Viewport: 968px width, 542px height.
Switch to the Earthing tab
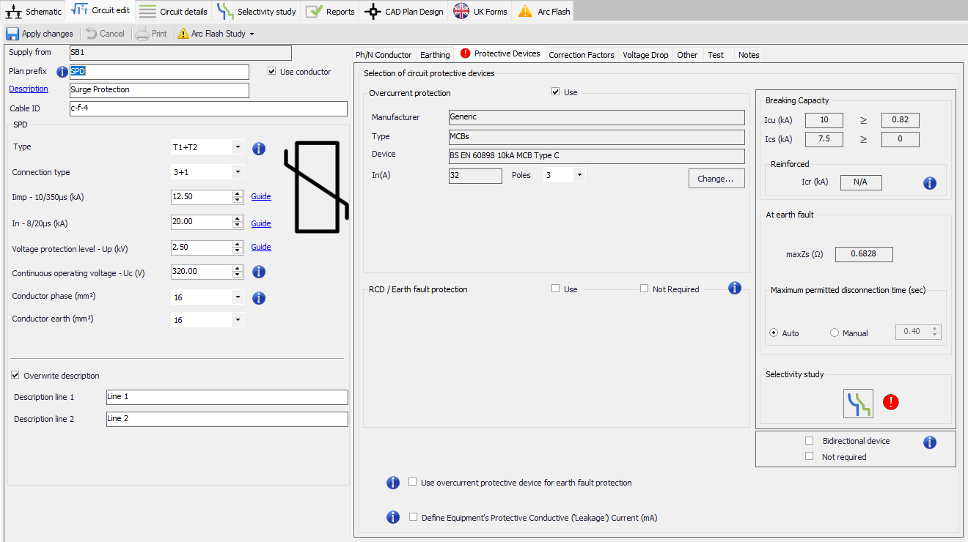coord(435,55)
